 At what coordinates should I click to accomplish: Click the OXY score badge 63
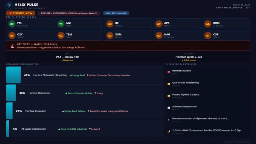pos(12,36)
